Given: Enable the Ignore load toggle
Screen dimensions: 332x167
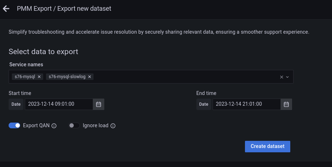Looking at the screenshot, I should 74,125.
